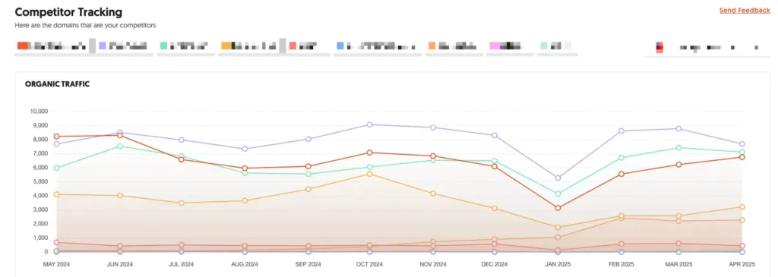The width and height of the screenshot is (778, 277).
Task: Select orange-red line point at MAY 2024
Action: click(56, 137)
